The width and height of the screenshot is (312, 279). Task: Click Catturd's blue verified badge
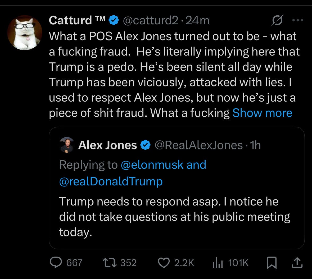point(114,20)
